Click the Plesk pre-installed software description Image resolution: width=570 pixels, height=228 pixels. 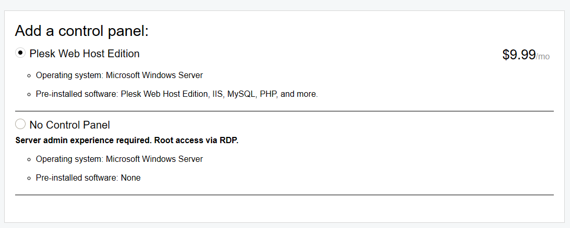[176, 94]
